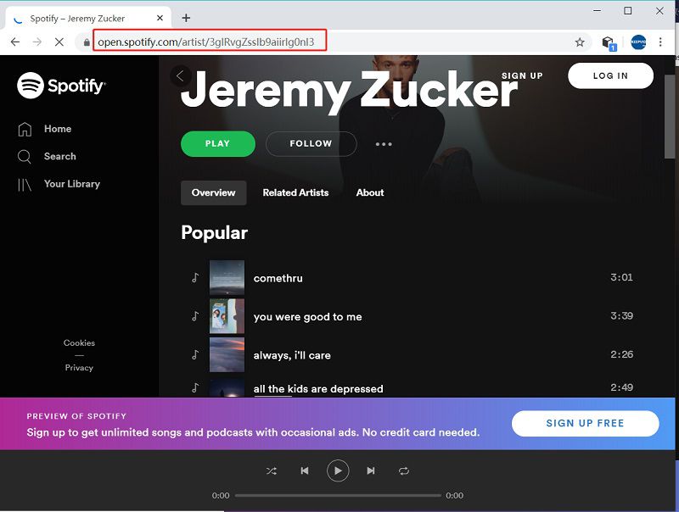
Task: Open the Cookies link
Action: (79, 343)
